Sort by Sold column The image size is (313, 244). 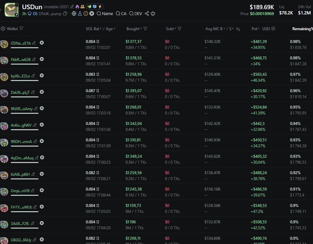[171, 29]
